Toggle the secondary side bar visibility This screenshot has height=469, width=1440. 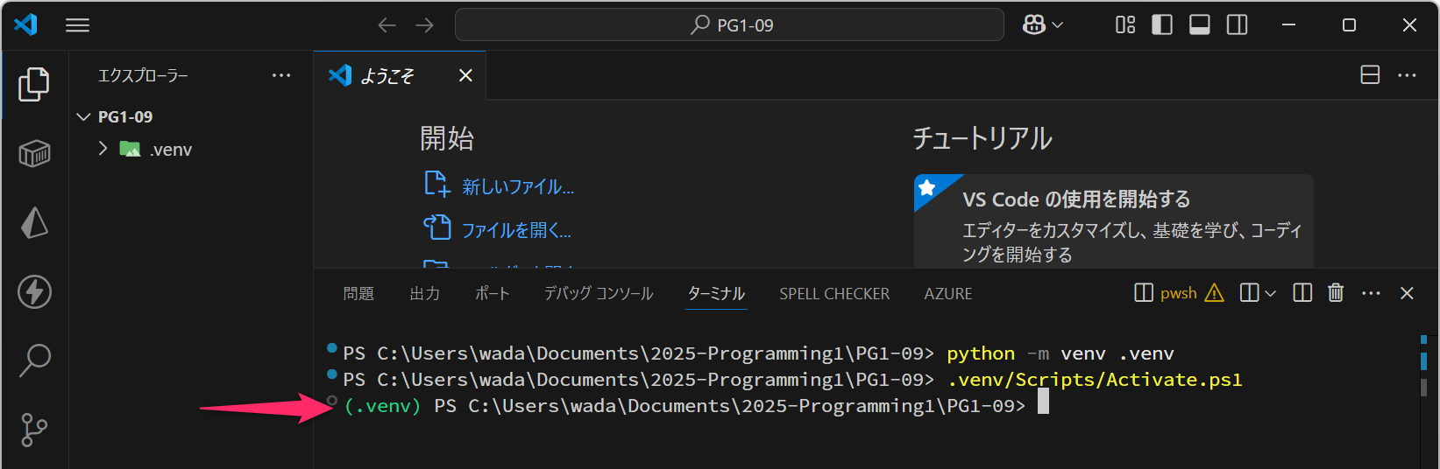tap(1238, 25)
